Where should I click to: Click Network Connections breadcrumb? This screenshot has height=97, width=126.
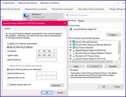pyautogui.click(x=50, y=3)
